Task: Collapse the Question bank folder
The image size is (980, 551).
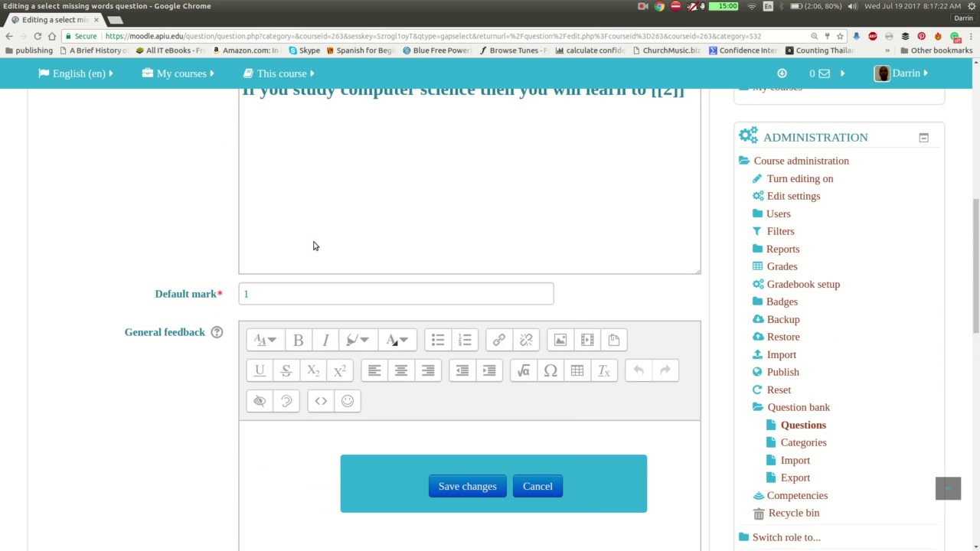Action: (799, 407)
